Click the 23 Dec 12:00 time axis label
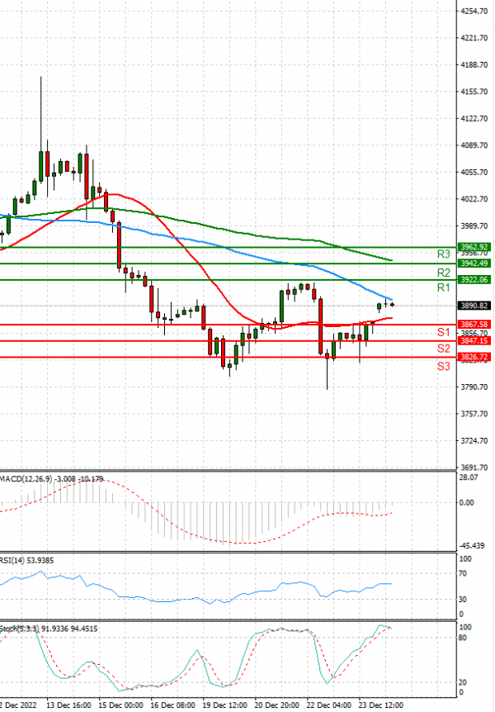The height and width of the screenshot is (712, 495). pyautogui.click(x=381, y=705)
